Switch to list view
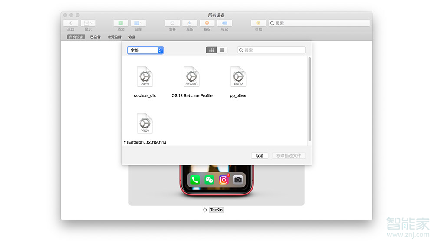 222,50
